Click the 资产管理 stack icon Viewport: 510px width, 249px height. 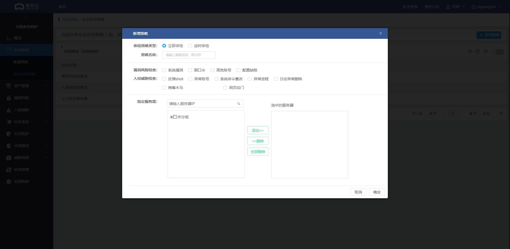[x=9, y=86]
